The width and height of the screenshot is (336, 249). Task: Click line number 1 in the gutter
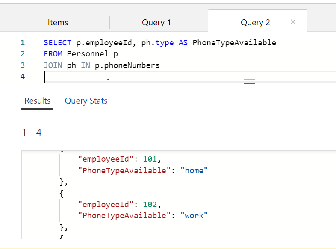click(x=22, y=43)
